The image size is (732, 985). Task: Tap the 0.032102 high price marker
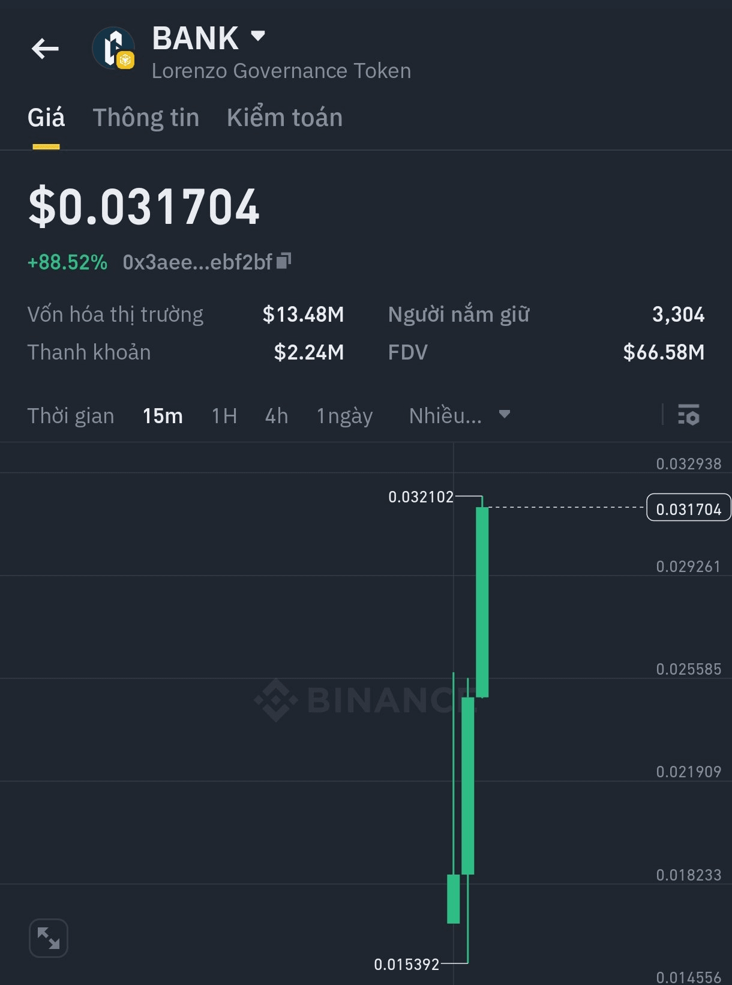[421, 497]
